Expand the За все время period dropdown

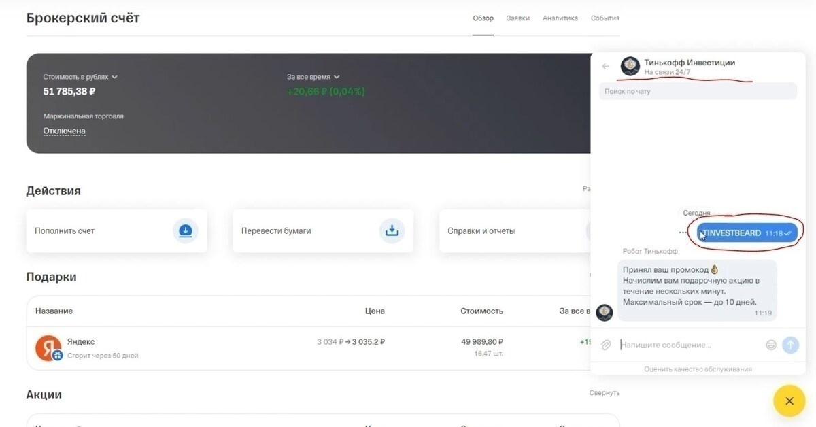[x=313, y=78]
